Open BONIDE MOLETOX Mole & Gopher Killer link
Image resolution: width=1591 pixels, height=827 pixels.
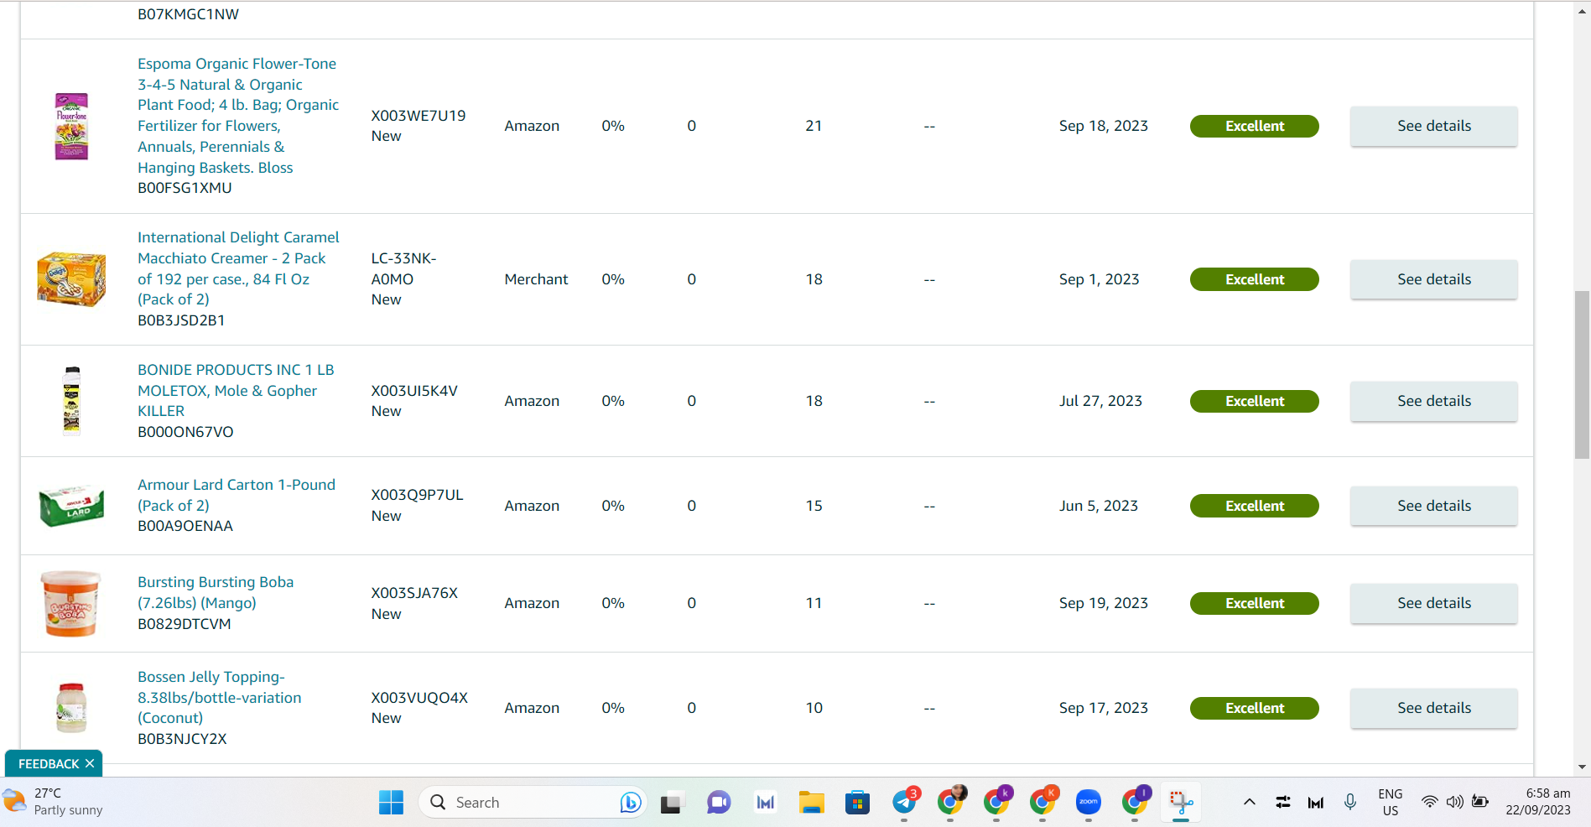tap(236, 390)
